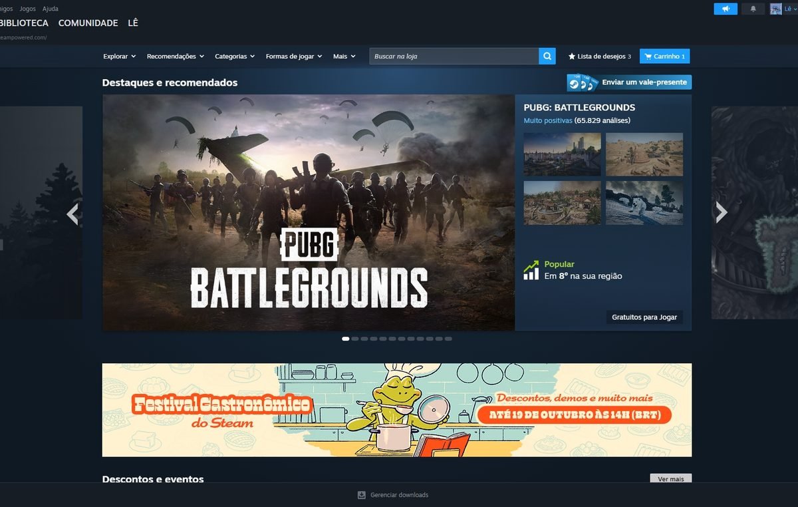798x507 pixels.
Task: Open the megaphone announcements button
Action: [726, 9]
